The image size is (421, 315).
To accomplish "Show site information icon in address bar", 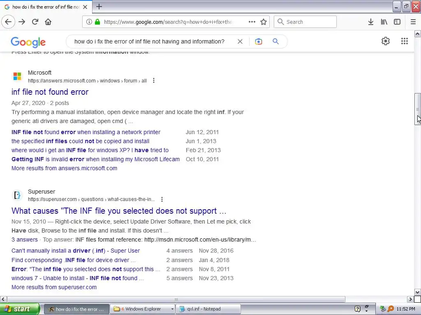I will click(89, 22).
